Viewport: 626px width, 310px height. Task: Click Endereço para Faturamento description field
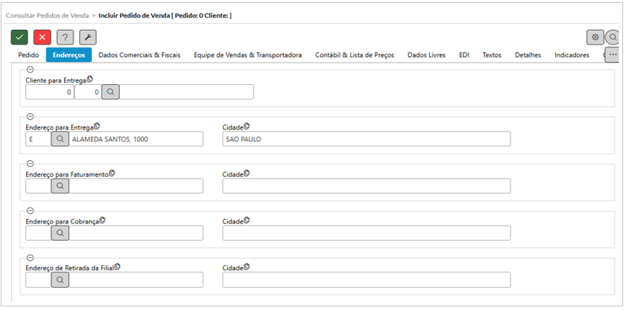136,186
